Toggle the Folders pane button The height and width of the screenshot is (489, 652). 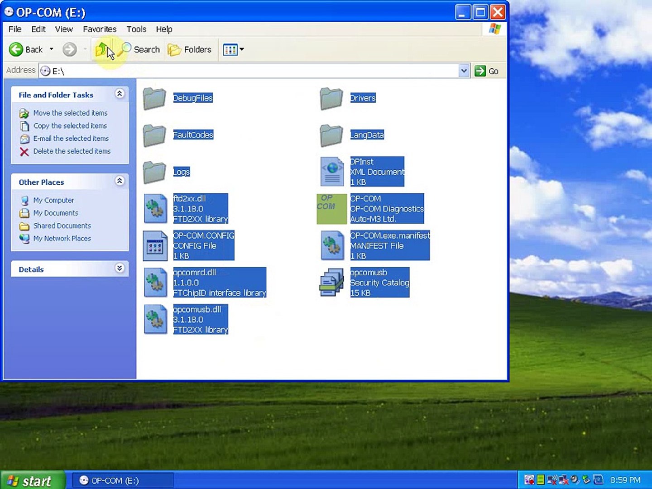click(x=189, y=49)
